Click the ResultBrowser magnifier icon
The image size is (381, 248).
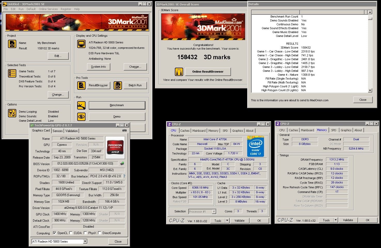(x=81, y=85)
